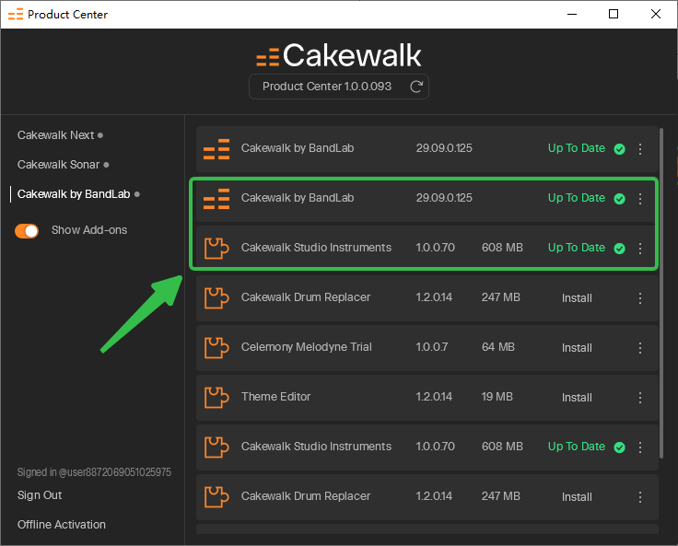Select Cakewalk by BandLab in the sidebar
Image resolution: width=678 pixels, height=546 pixels.
click(74, 194)
